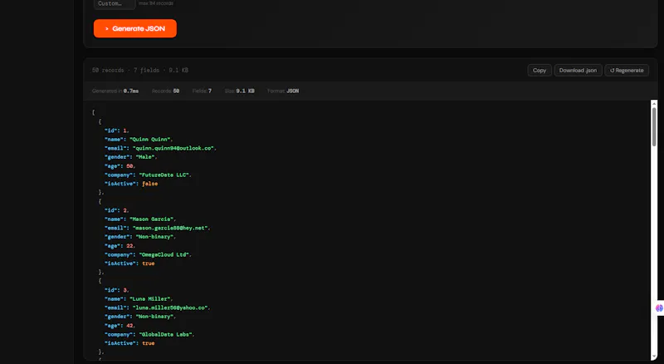Click the company "GlobalData Labs" line
The width and height of the screenshot is (664, 364).
click(x=149, y=334)
